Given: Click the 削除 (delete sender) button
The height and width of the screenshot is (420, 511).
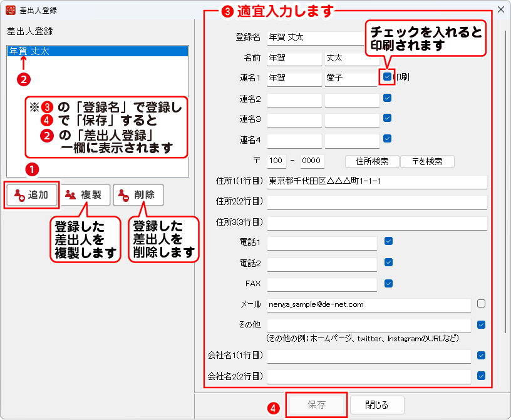Looking at the screenshot, I should point(138,195).
